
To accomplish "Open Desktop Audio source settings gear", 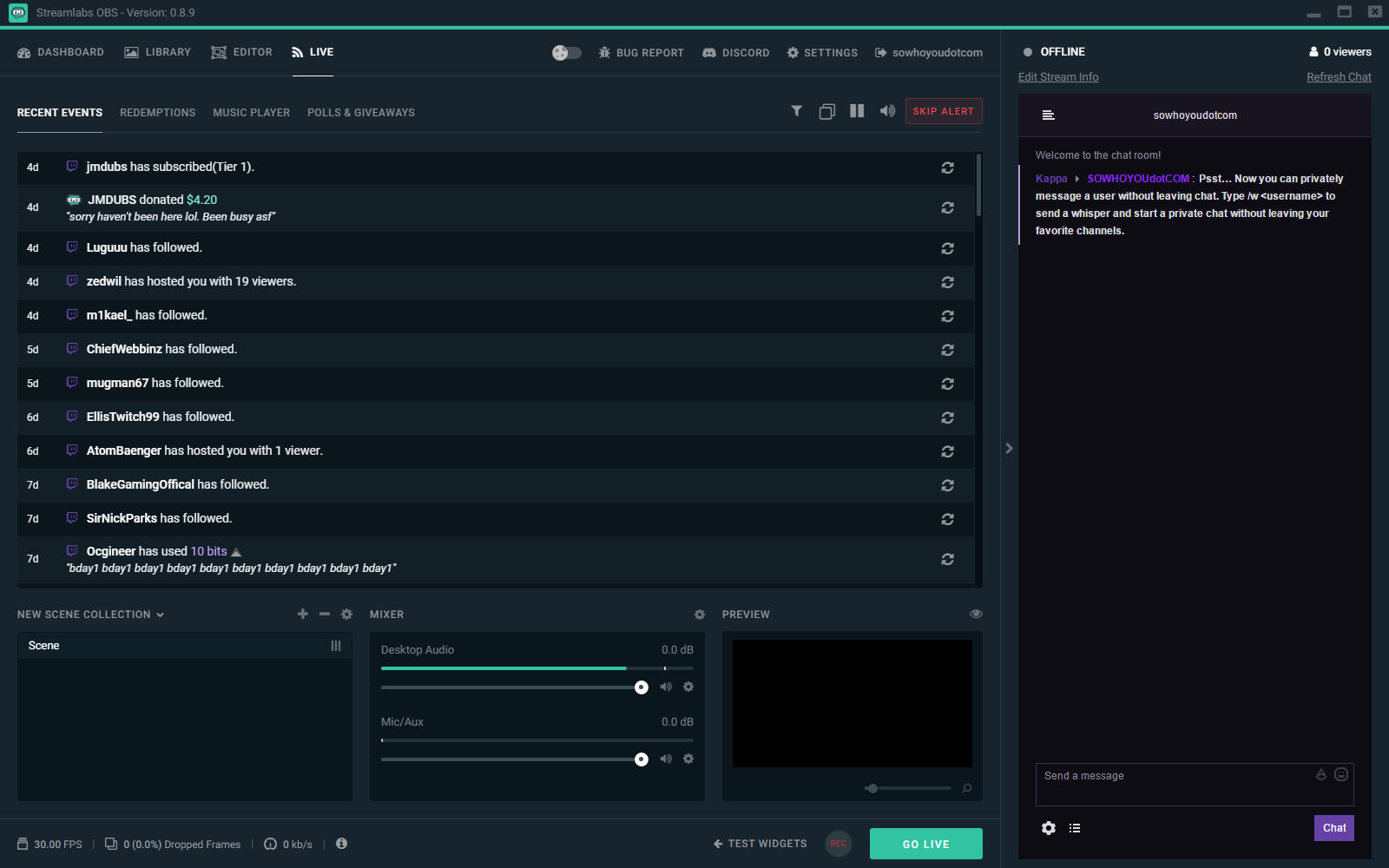I will 688,687.
